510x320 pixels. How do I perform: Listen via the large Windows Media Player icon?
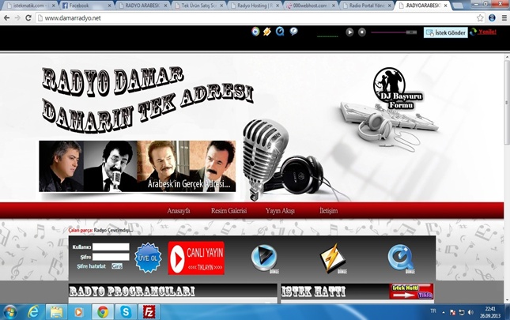pyautogui.click(x=264, y=258)
